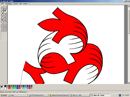Select the Magnifier zoom tool
This screenshot has height=97, width=130.
pyautogui.click(x=5, y=14)
